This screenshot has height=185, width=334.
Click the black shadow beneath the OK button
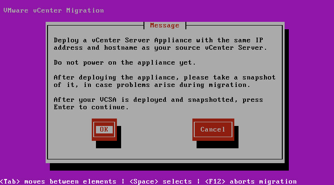tap(109, 145)
